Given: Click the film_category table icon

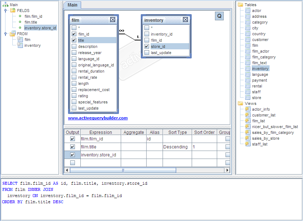Looking at the screenshot, I should [x=248, y=57].
